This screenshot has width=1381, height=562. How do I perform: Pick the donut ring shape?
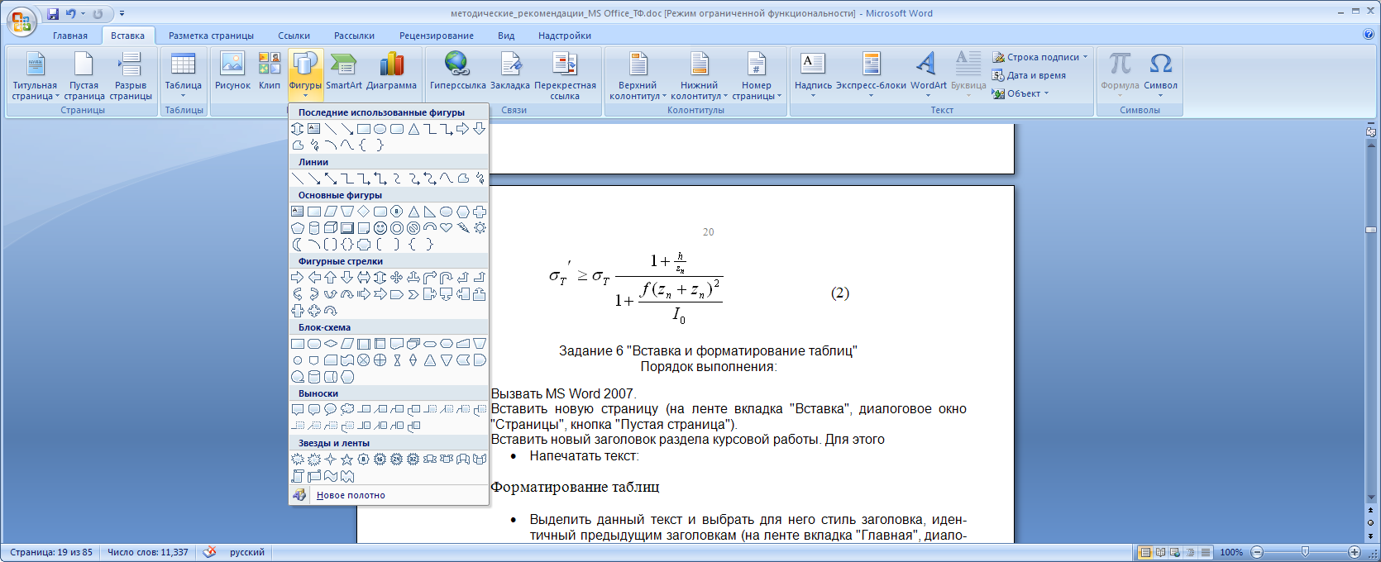[397, 228]
